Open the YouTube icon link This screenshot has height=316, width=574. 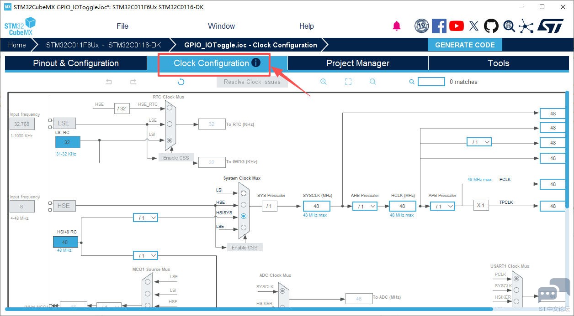click(x=456, y=26)
